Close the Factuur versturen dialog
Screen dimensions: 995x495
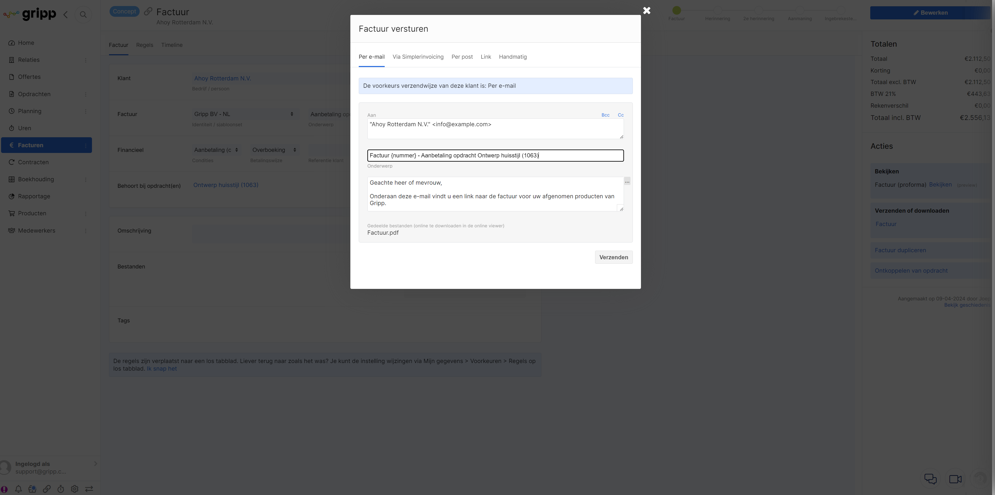coord(646,10)
